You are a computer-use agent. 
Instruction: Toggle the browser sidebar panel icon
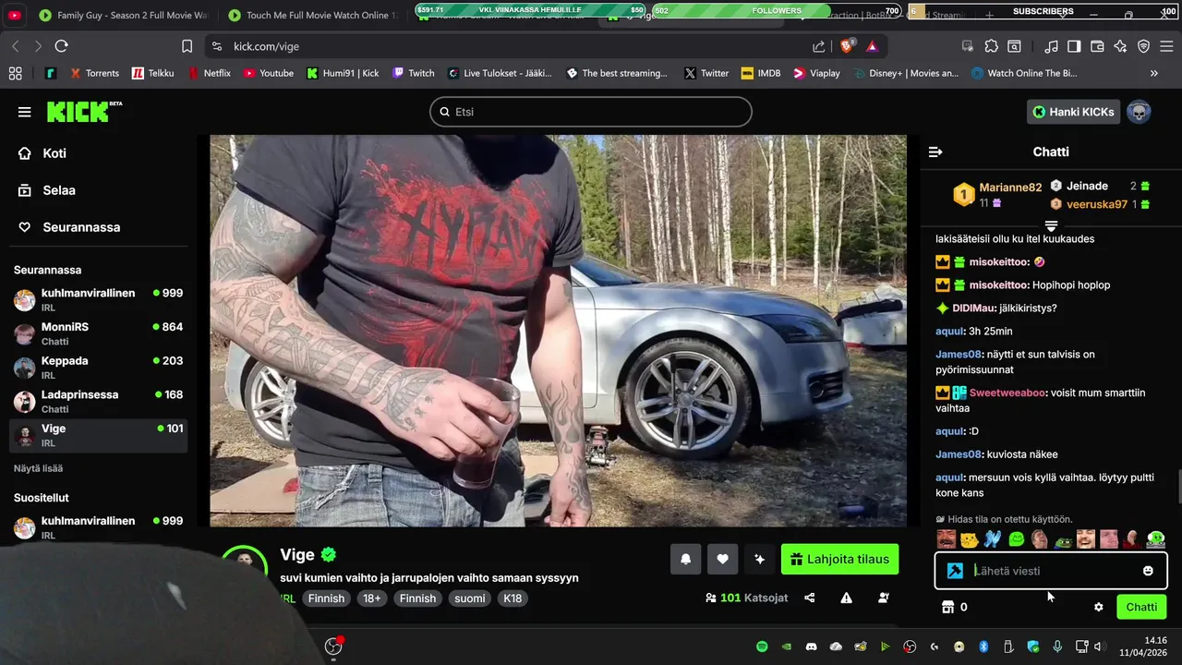click(1074, 46)
